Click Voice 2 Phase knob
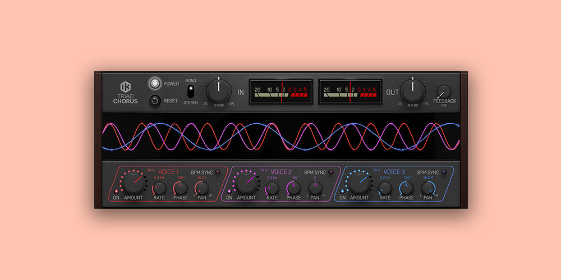The width and height of the screenshot is (561, 280). click(293, 188)
